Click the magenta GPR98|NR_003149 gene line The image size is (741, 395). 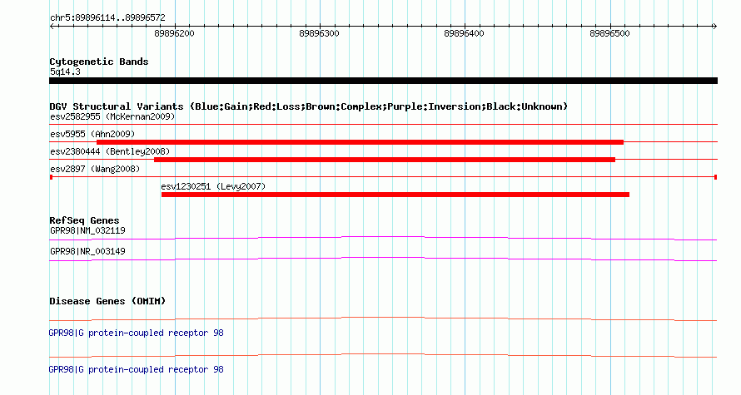(x=383, y=259)
